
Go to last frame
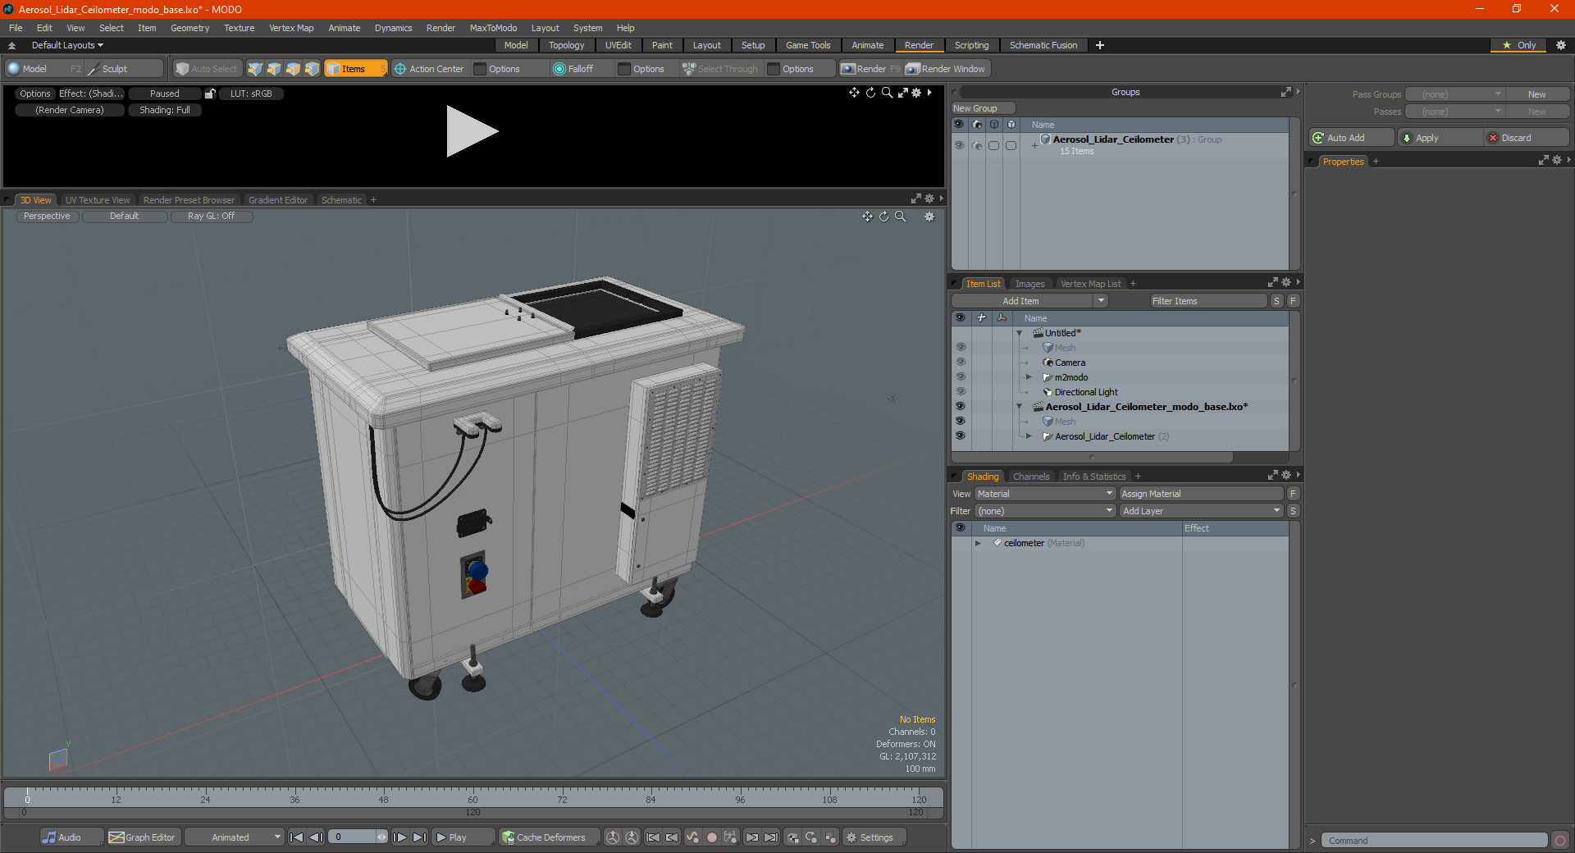tap(419, 837)
